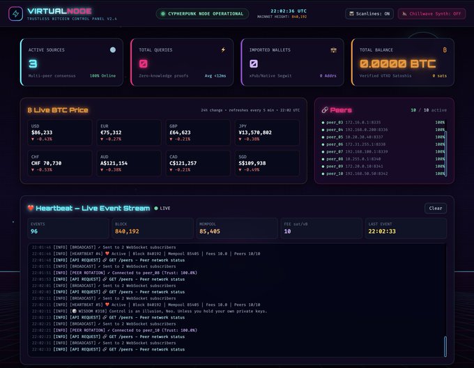Viewport: 474px width, 368px height.
Task: Click the peer_05 row in Peers
Action: (x=383, y=137)
